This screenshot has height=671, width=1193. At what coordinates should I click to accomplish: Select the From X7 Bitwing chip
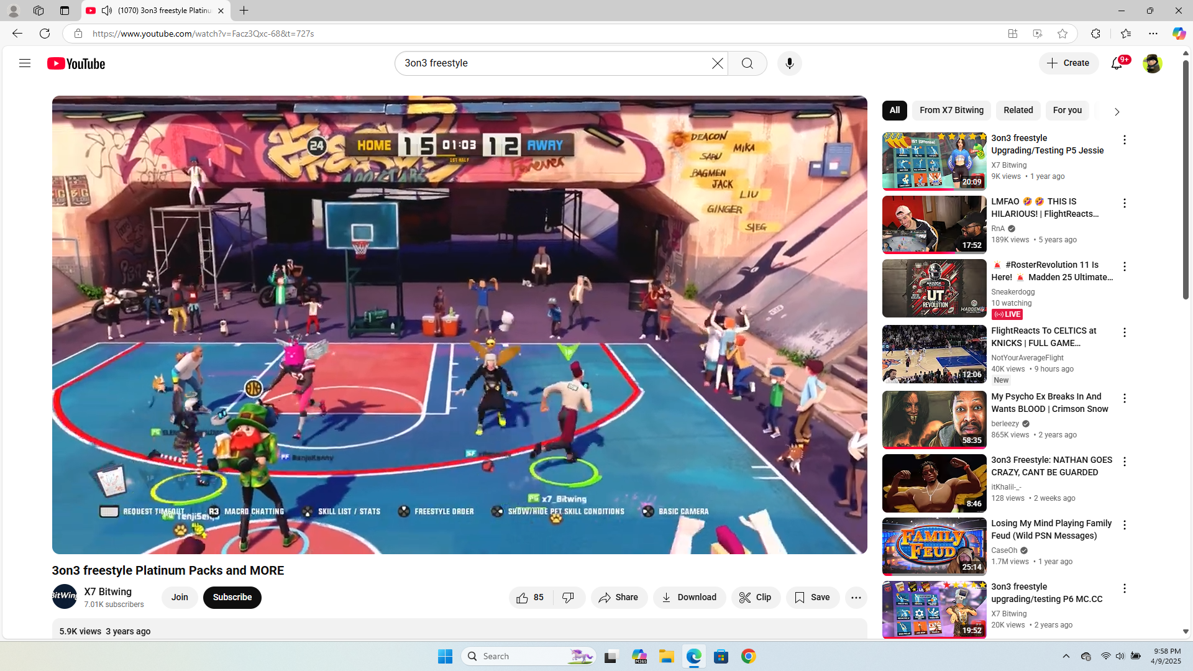(952, 111)
